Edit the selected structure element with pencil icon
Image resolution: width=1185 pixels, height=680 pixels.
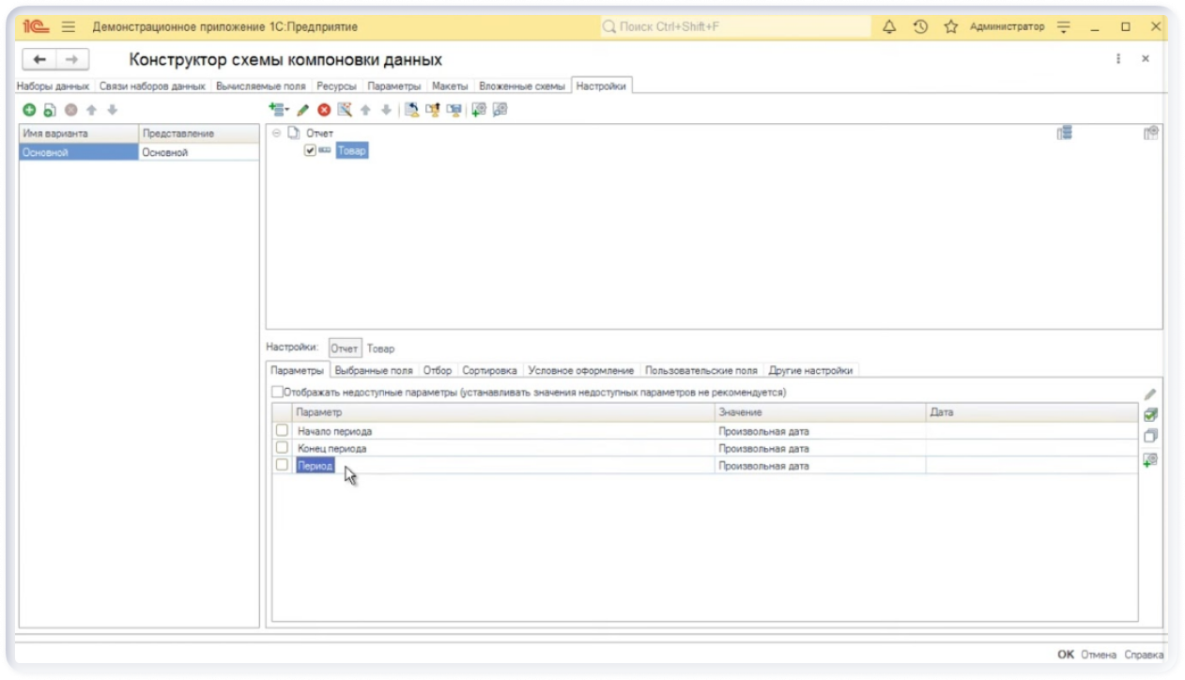pos(302,110)
